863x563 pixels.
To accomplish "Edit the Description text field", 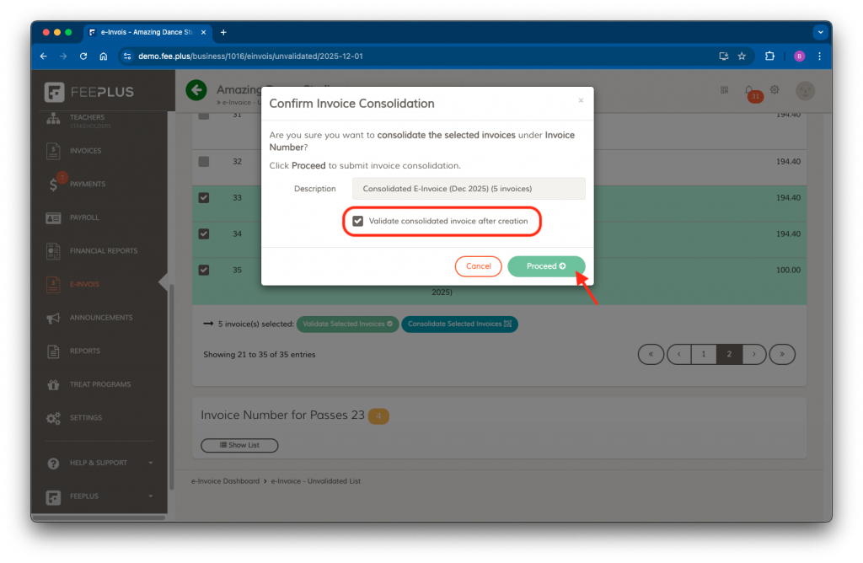I will [468, 189].
